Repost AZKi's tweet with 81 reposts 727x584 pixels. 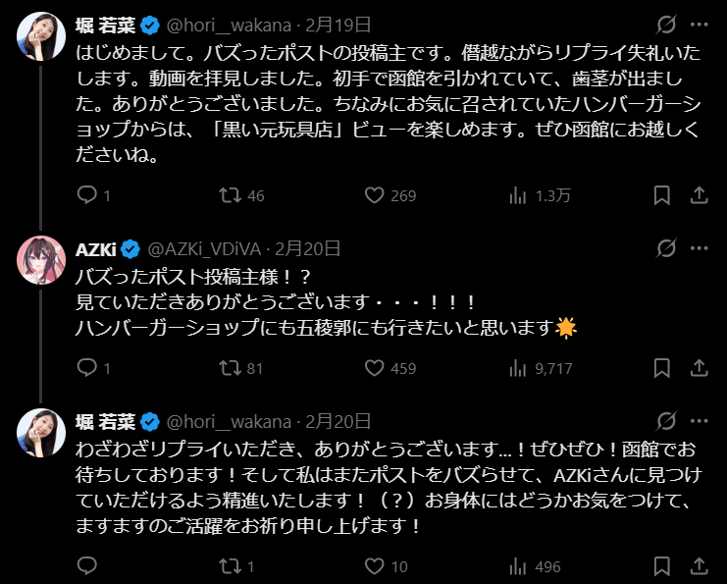pyautogui.click(x=230, y=368)
